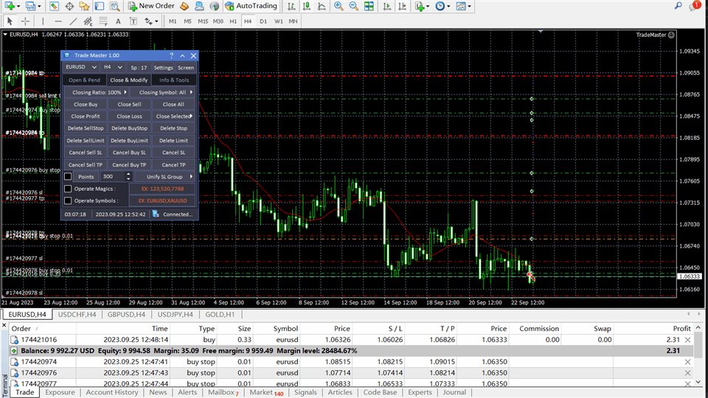The height and width of the screenshot is (398, 708).
Task: Check the Points checkbox in Trade Master
Action: (x=68, y=176)
